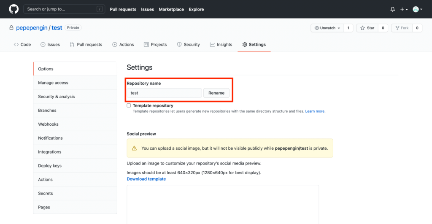Image resolution: width=432 pixels, height=224 pixels.
Task: Click the Repository name input field
Action: pos(164,93)
